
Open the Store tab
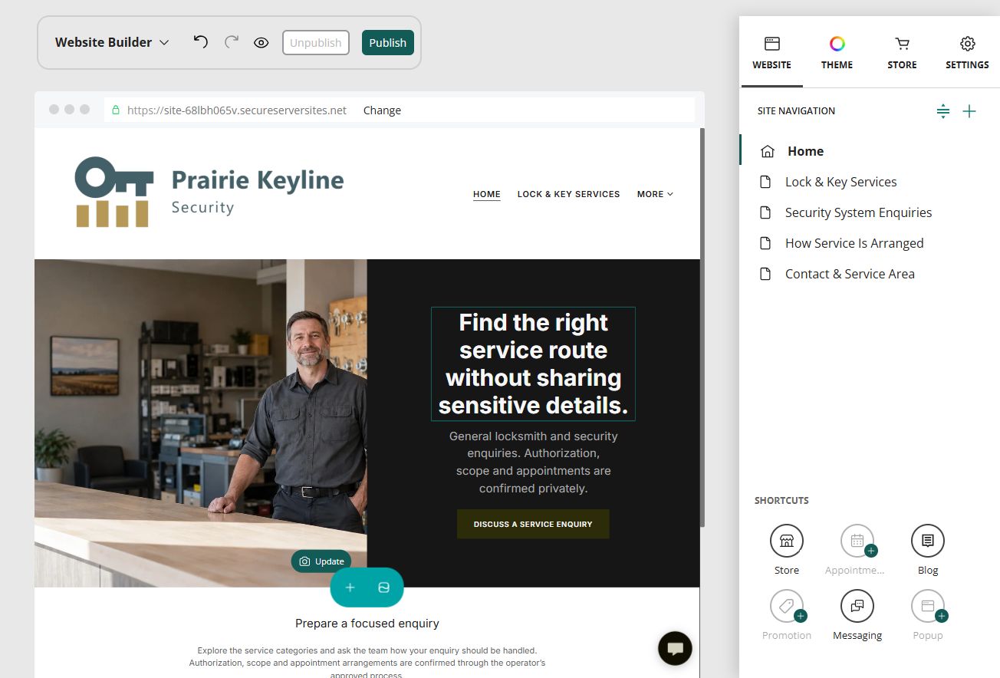tap(903, 53)
